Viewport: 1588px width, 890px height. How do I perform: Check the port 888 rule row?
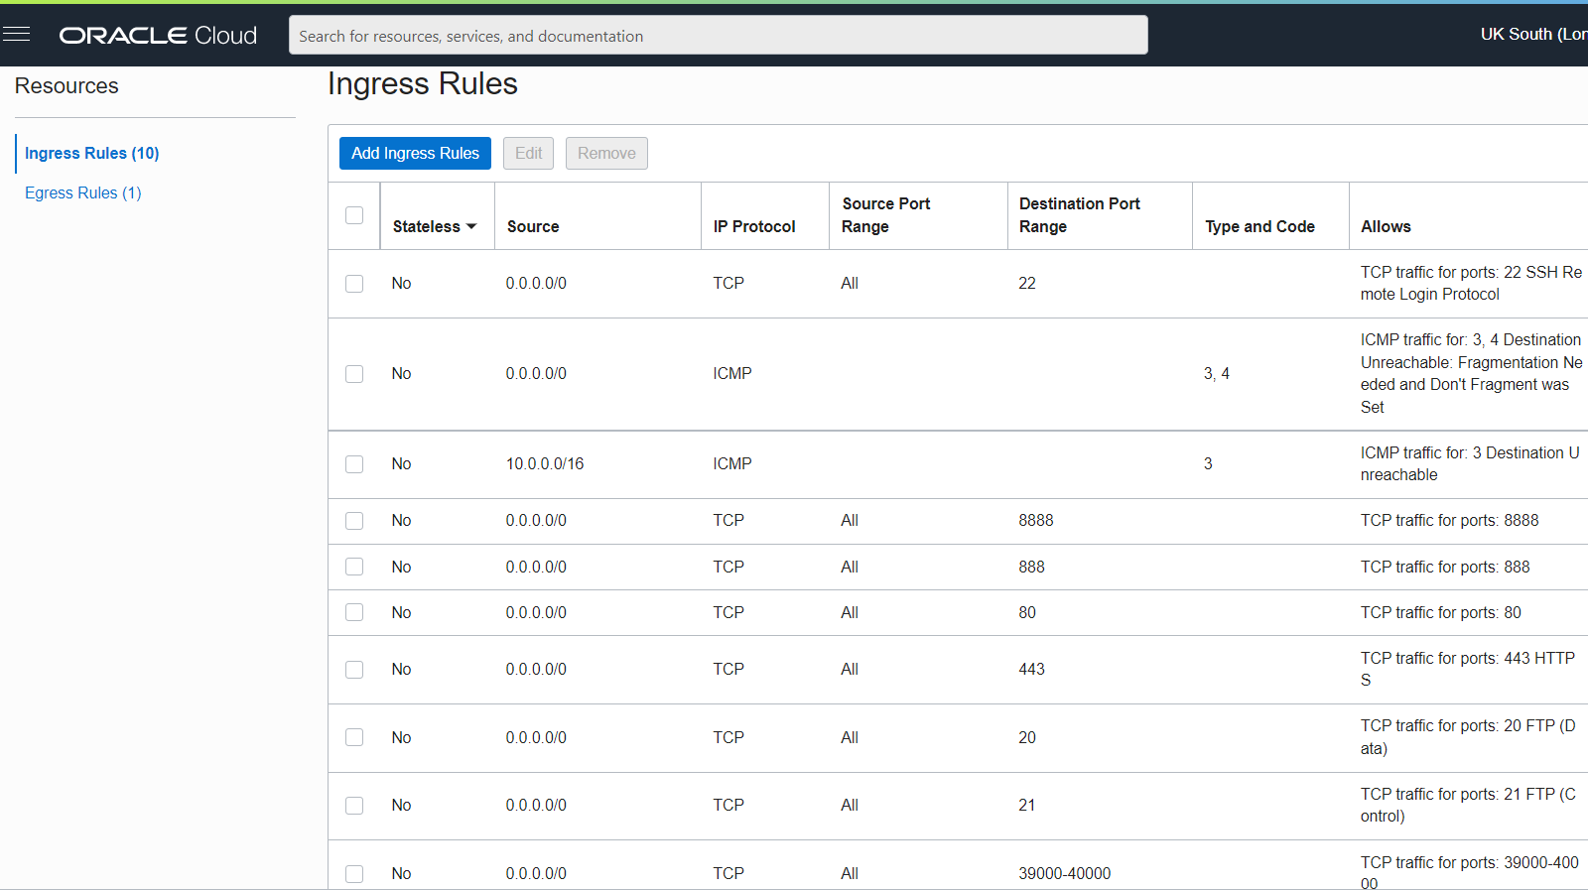tap(354, 567)
